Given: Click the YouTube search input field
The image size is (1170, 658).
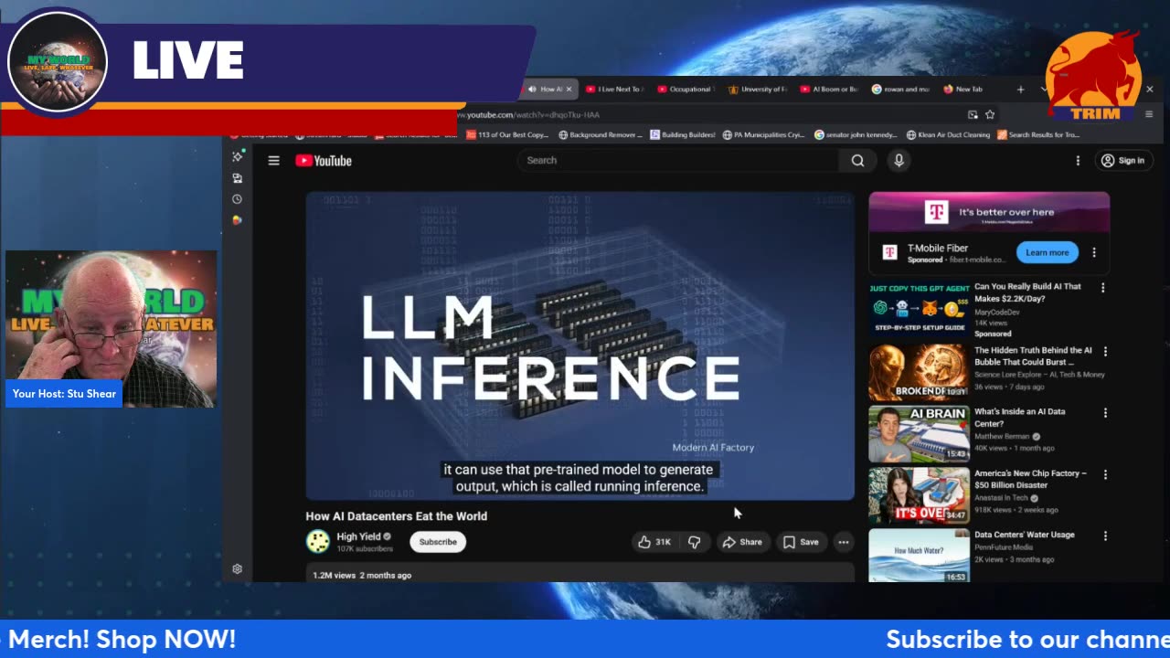Looking at the screenshot, I should click(678, 161).
